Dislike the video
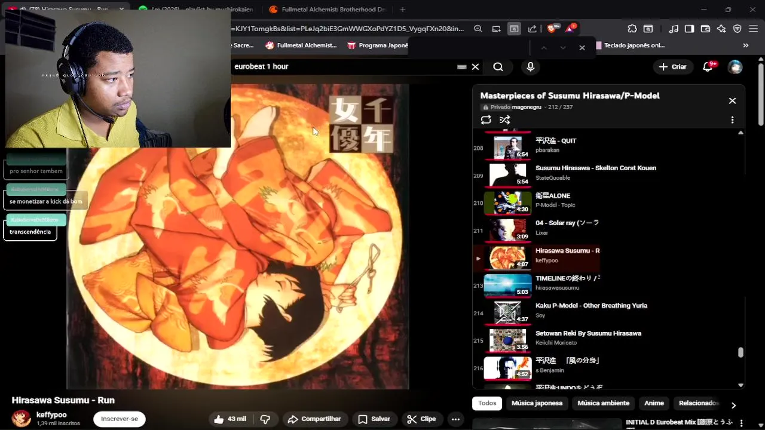The width and height of the screenshot is (765, 430). [265, 419]
